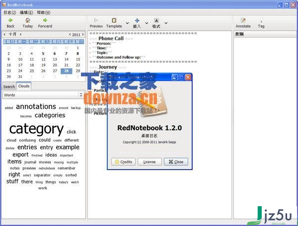Go to next month in calendar
This screenshot has width=298, height=226.
click(x=20, y=34)
